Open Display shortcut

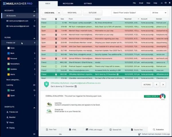point(11,128)
